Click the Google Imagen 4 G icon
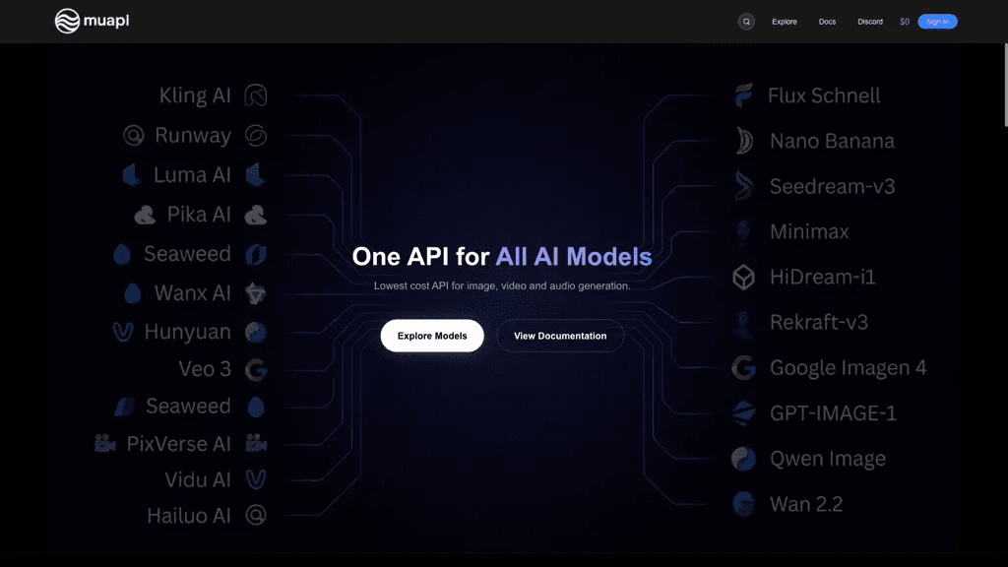1008x567 pixels. [744, 368]
